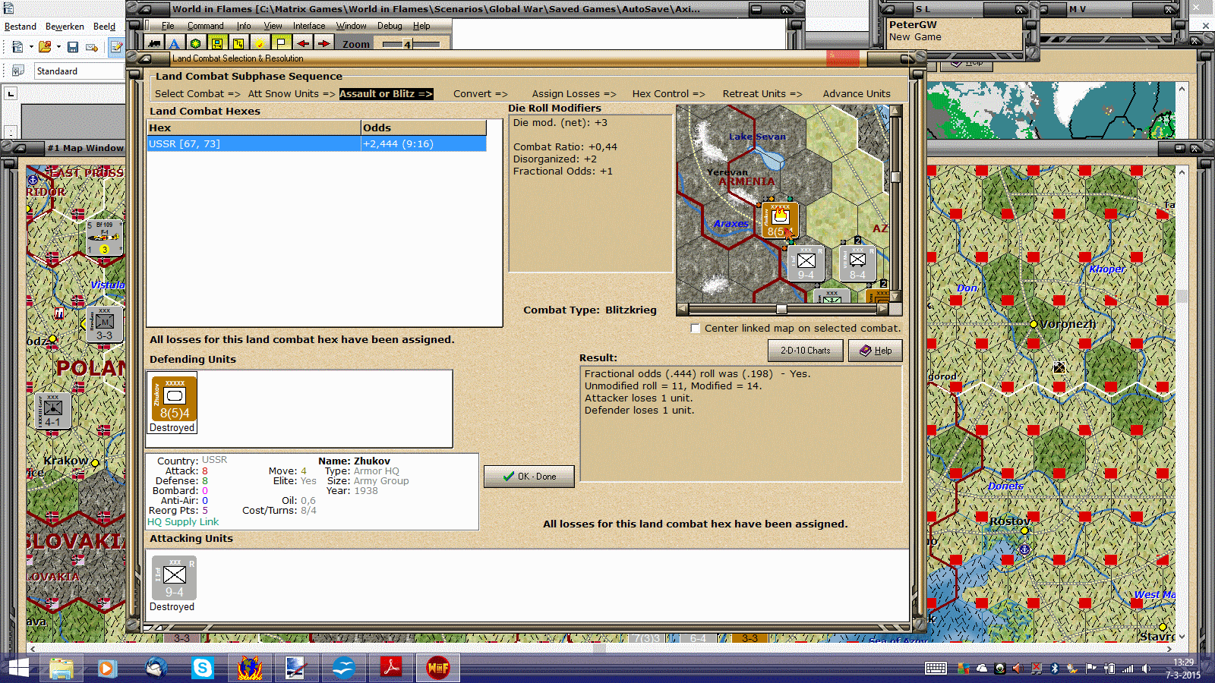The height and width of the screenshot is (683, 1215).
Task: Toggle Center linked map on selected combat
Action: click(695, 329)
